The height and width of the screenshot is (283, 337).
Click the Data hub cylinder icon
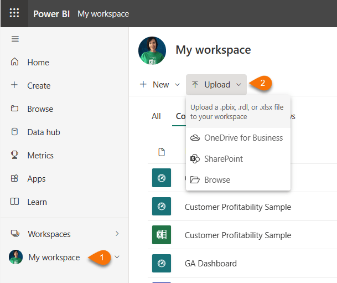tap(14, 132)
